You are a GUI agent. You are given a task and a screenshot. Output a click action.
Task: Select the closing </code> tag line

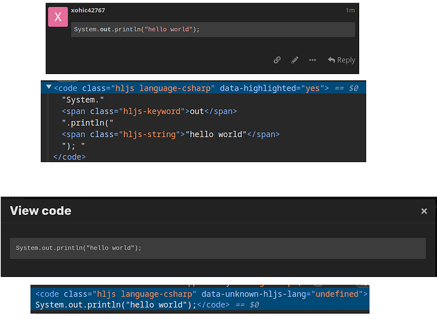coord(70,157)
